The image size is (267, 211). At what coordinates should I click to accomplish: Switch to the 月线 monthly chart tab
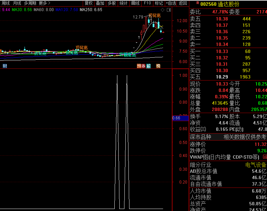click(x=17, y=3)
